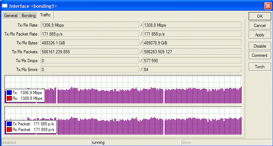
Task: Select the Tx Packets value 586161 239 858
Action: [x=90, y=52]
